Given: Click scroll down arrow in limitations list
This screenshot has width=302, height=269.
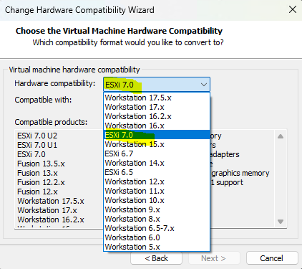Looking at the screenshot, I should [x=281, y=222].
